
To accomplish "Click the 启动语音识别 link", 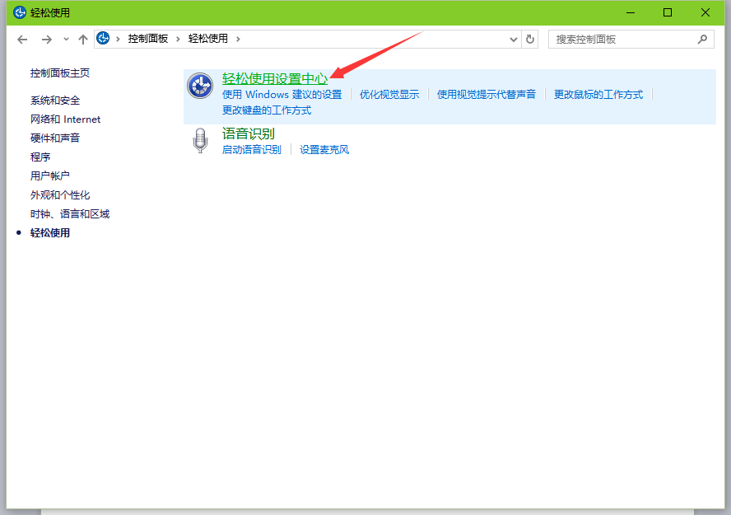I will (252, 150).
